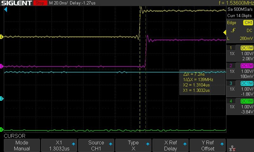This screenshot has height=152, width=254.
Task: Open the channel 3 DC1M settings box
Action: tap(240, 89)
